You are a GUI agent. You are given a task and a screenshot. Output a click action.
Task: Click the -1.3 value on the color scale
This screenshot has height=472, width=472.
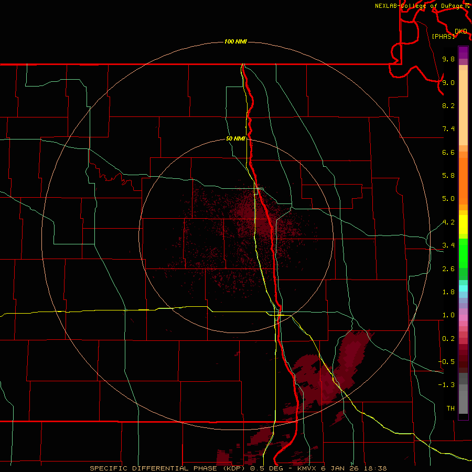point(446,385)
